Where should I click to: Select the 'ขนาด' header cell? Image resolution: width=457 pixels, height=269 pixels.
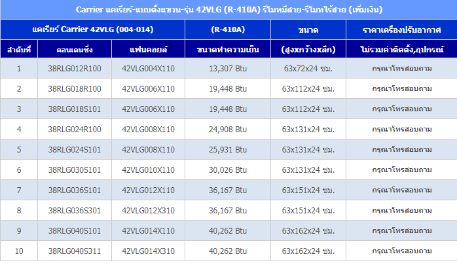click(308, 29)
